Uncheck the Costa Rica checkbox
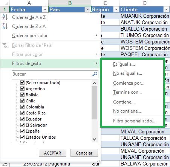 click(22, 113)
